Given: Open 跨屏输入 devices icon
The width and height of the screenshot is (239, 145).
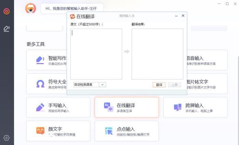Looking at the screenshot, I should [x=177, y=107].
